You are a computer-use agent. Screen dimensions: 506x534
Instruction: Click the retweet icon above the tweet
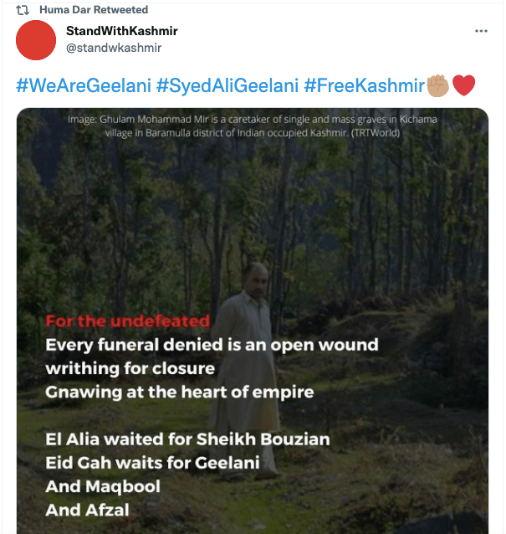point(23,10)
